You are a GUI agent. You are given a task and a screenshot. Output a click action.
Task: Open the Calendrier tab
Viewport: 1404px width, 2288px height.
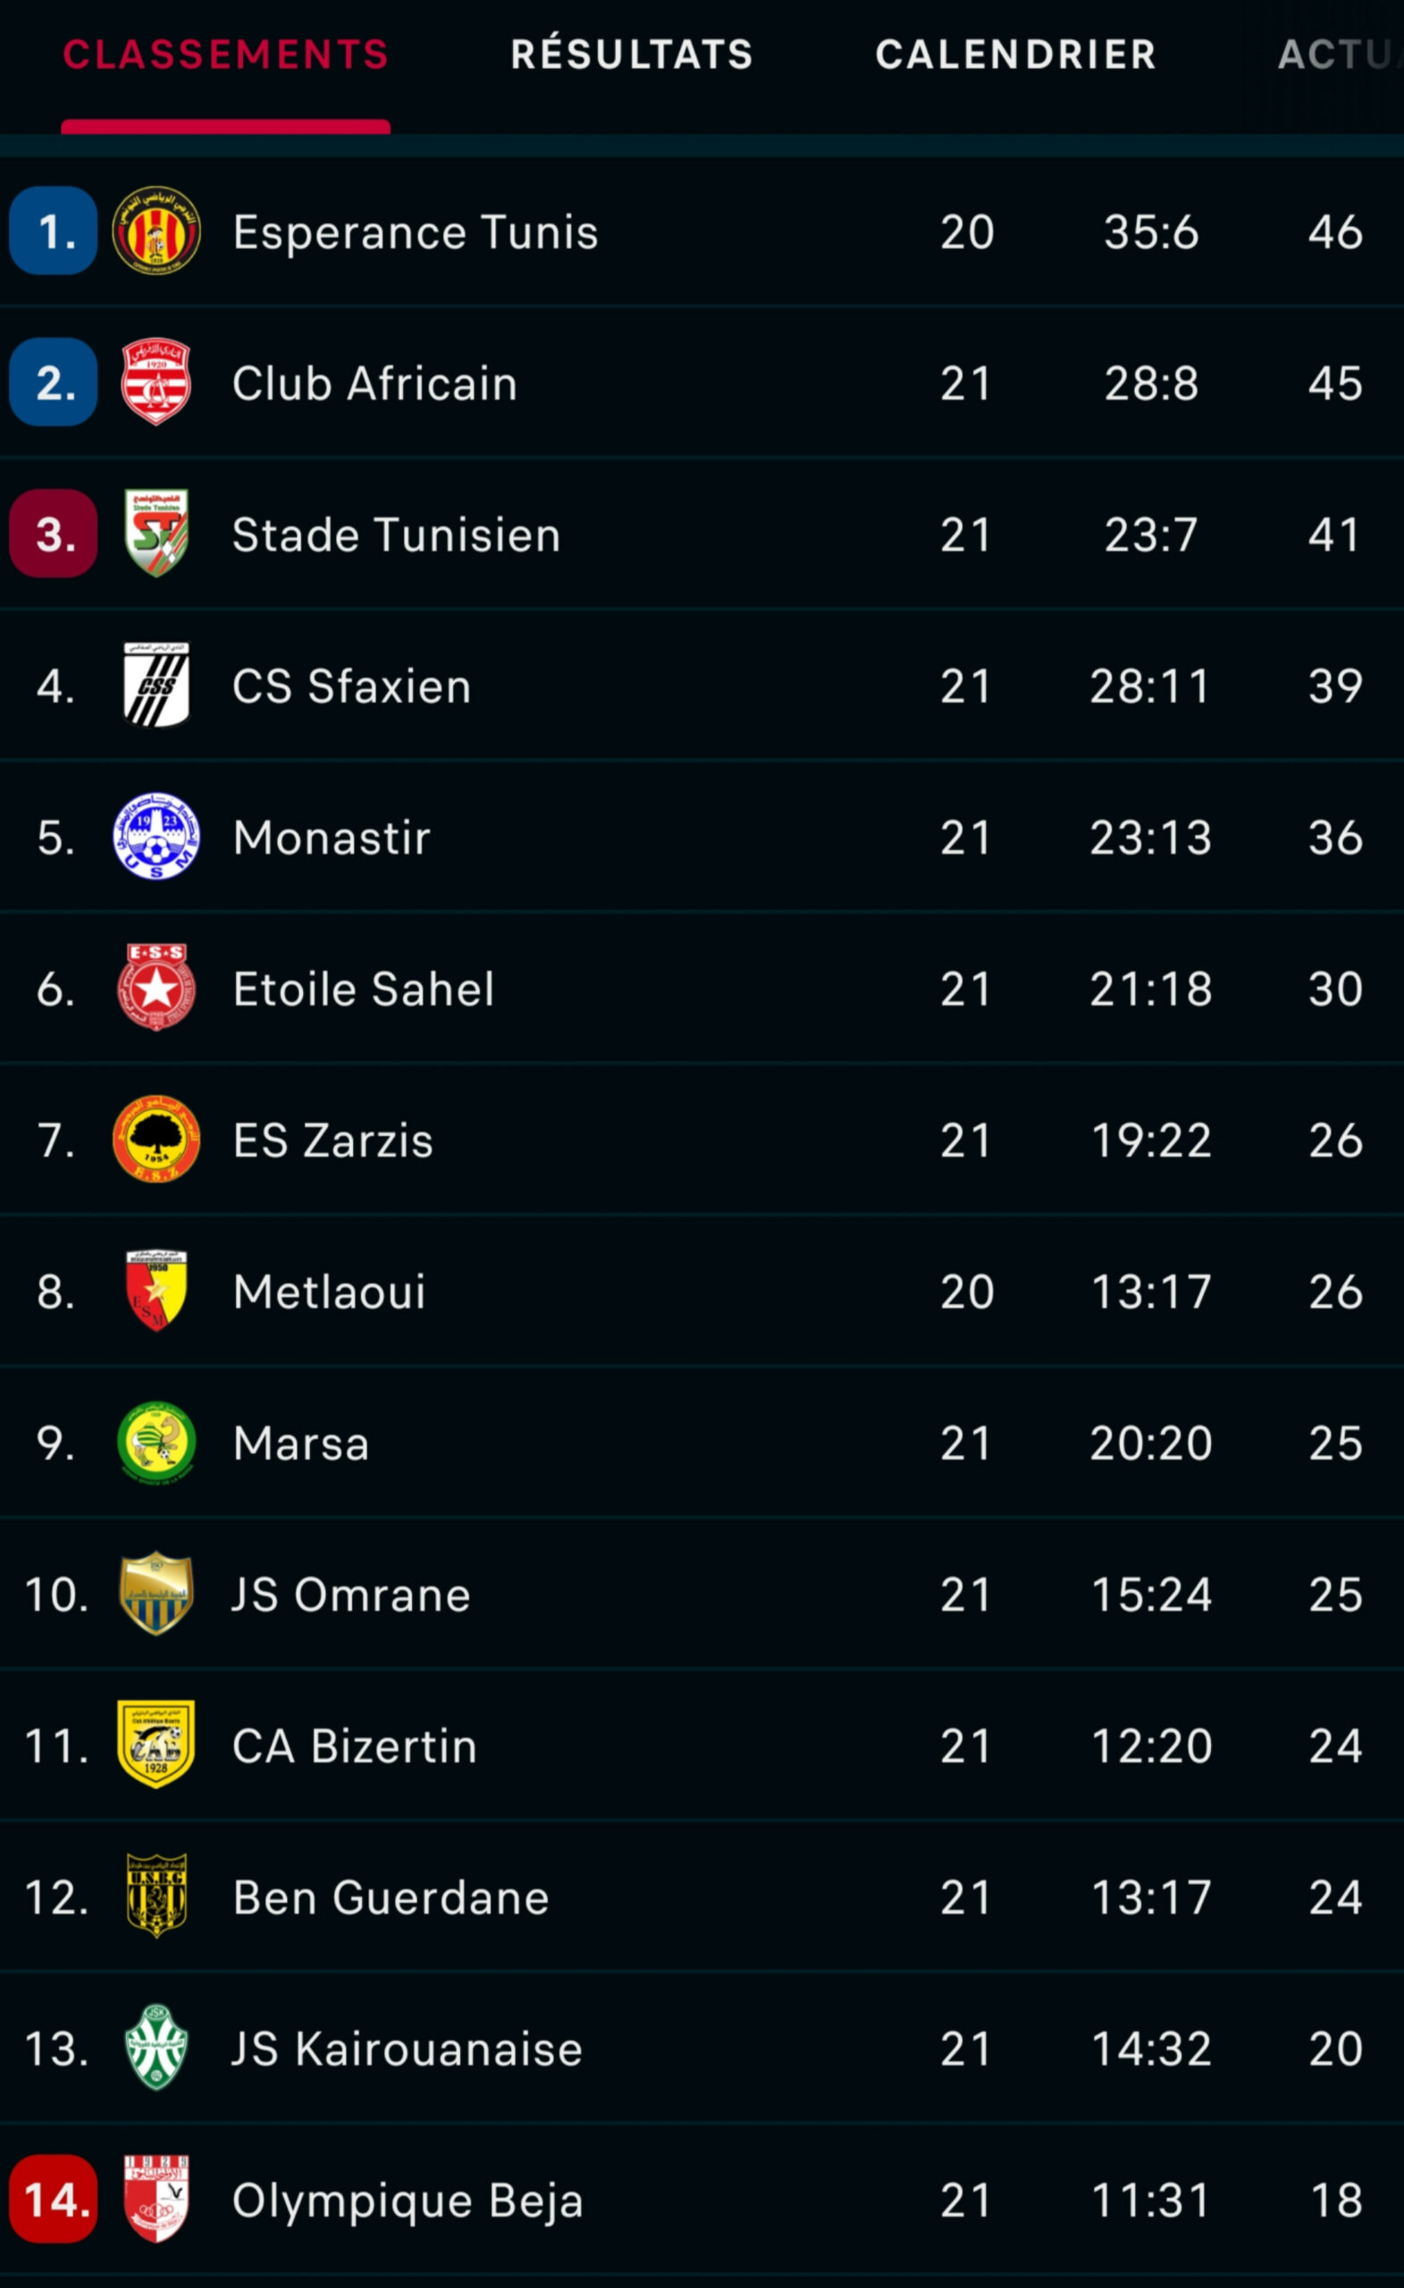pos(1016,54)
